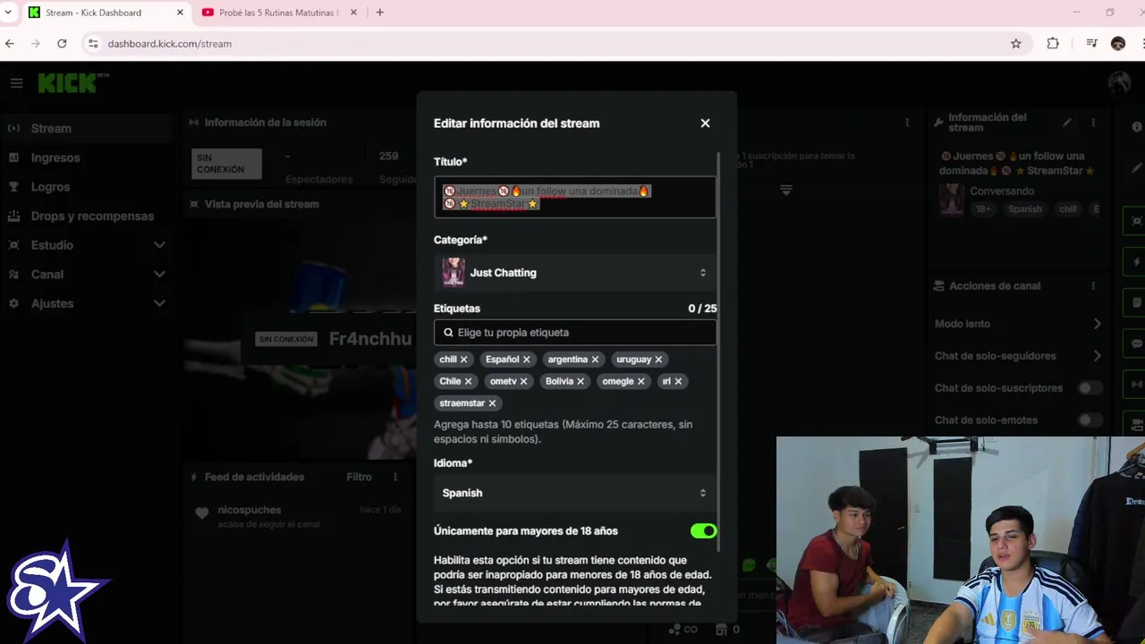Go to Stream in the sidebar
The width and height of the screenshot is (1145, 644).
[x=87, y=129]
